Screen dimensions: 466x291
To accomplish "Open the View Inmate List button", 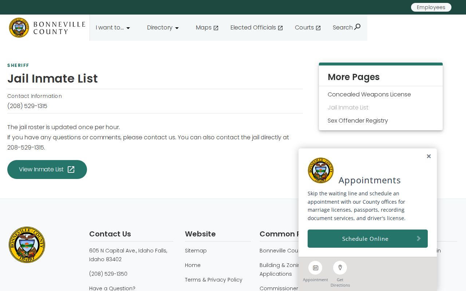I will (47, 170).
